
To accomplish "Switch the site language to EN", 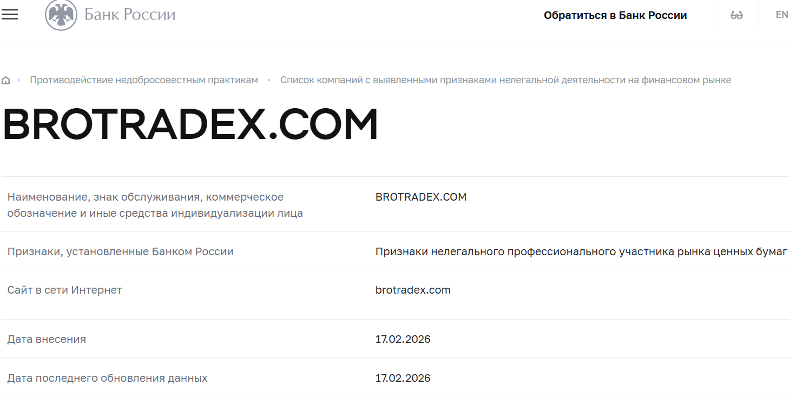I will pos(781,15).
